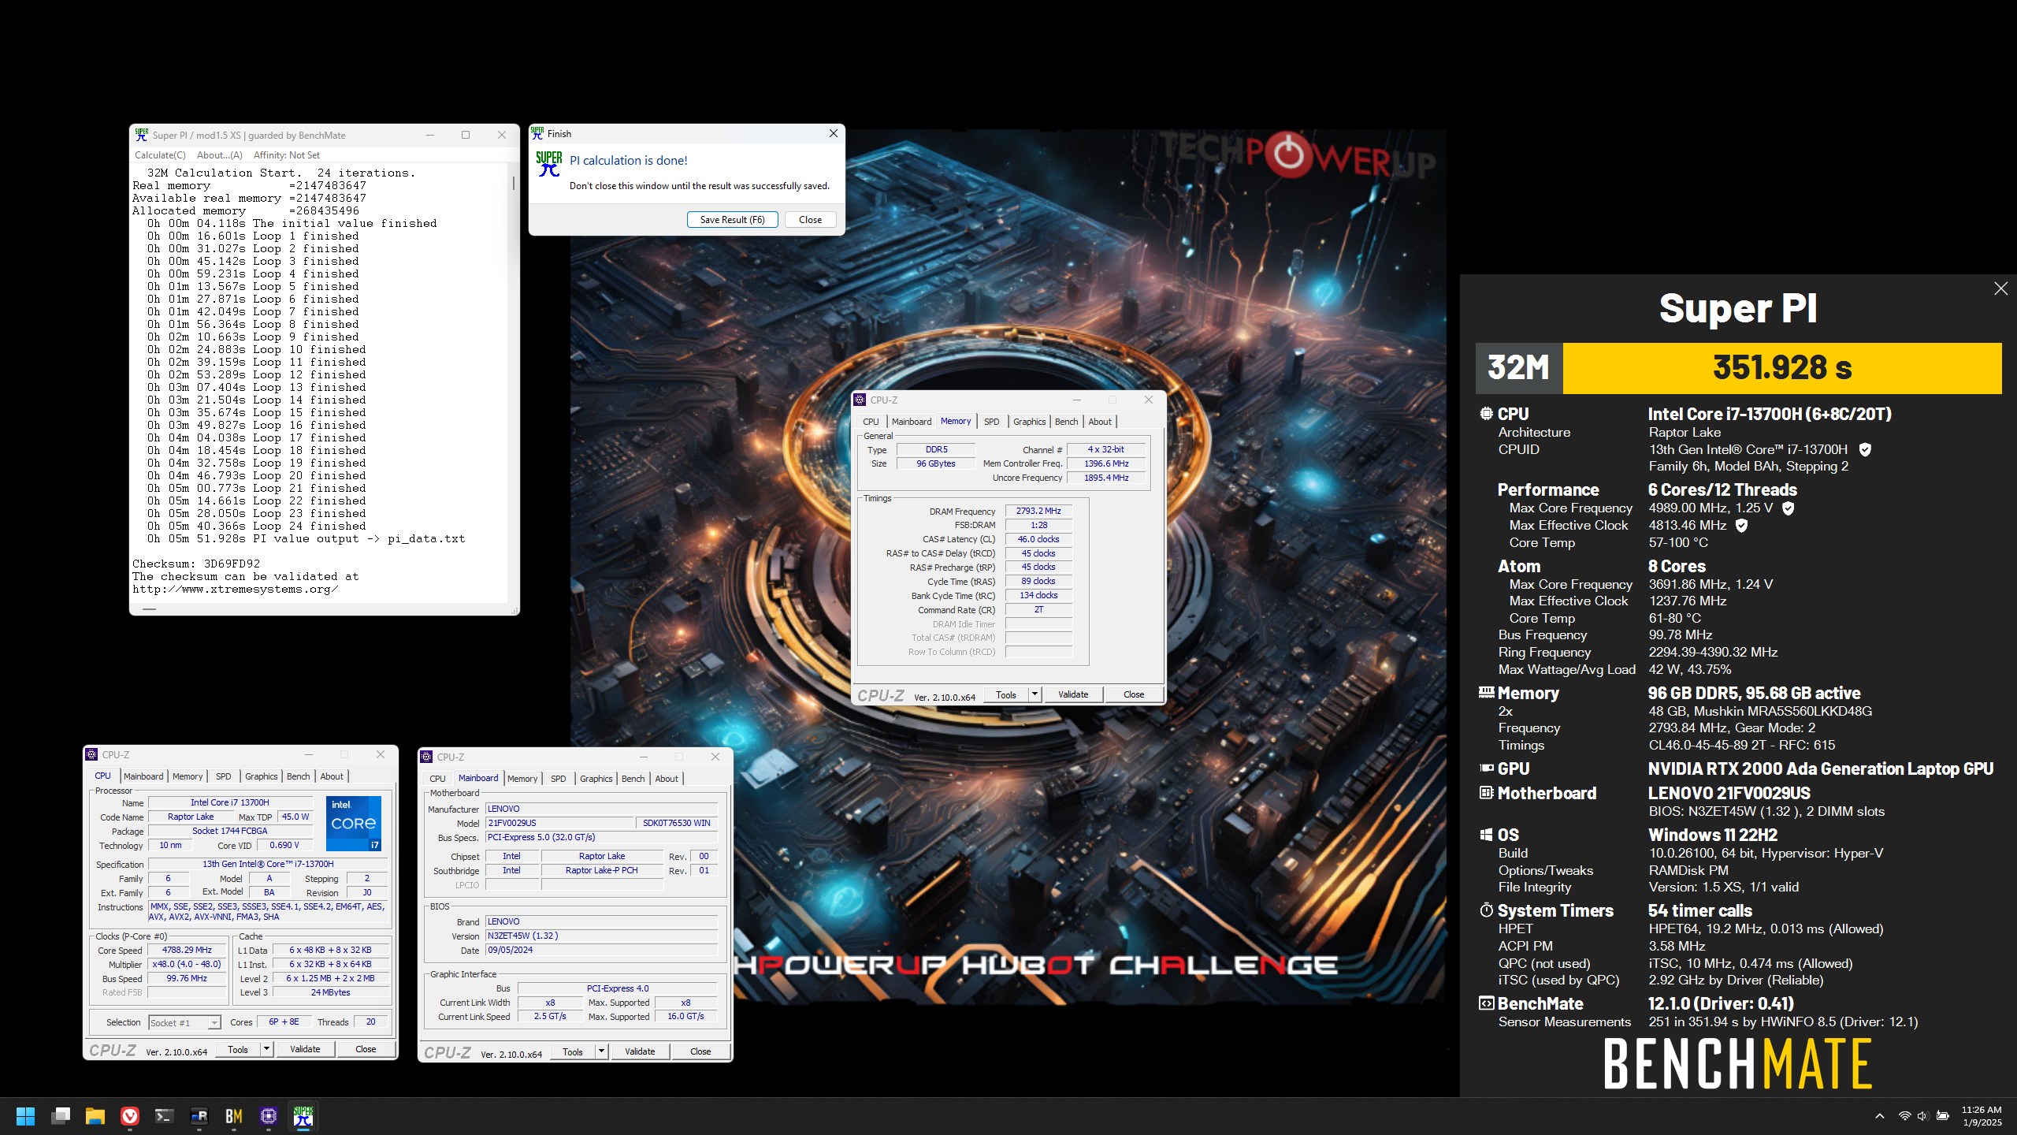The height and width of the screenshot is (1135, 2017).
Task: Click Close button in CPU-Z Memory window
Action: (1134, 694)
